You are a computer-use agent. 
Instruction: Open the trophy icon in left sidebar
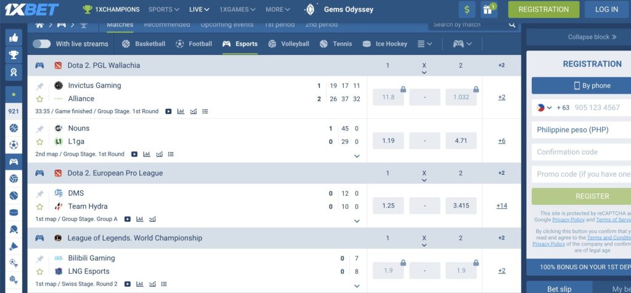click(13, 55)
